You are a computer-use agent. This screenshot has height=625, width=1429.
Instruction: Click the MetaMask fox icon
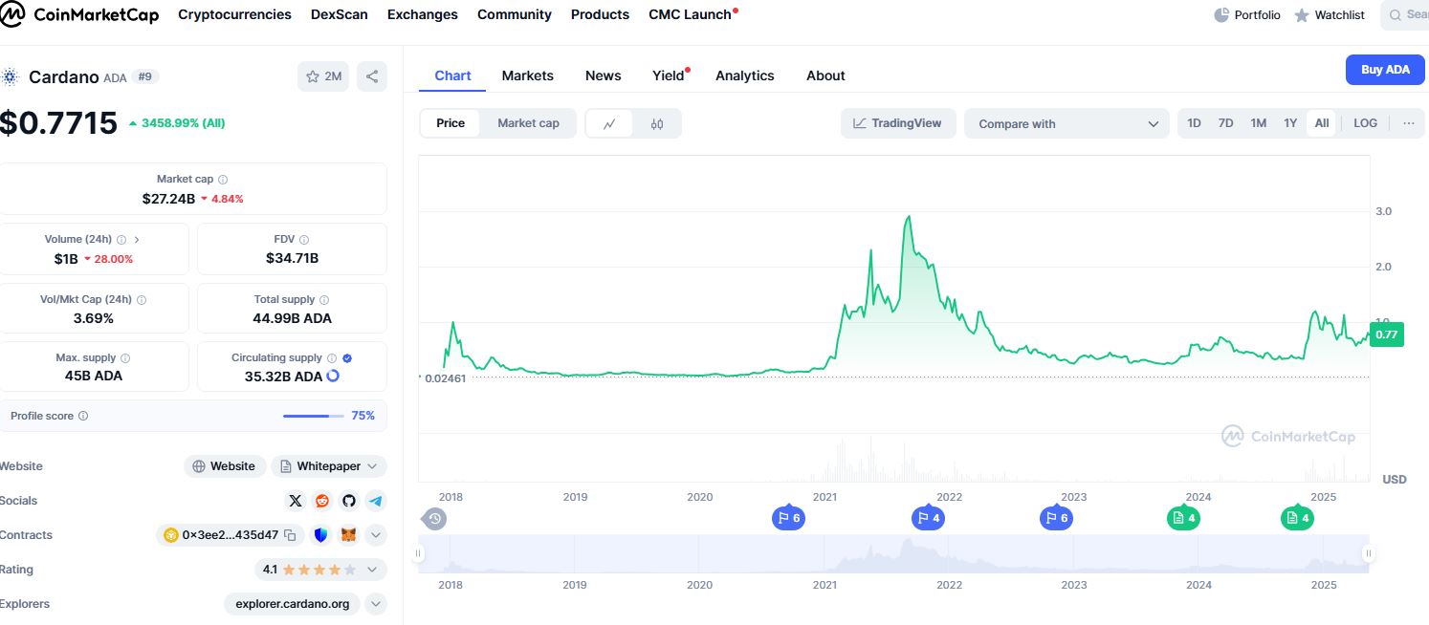coord(349,535)
